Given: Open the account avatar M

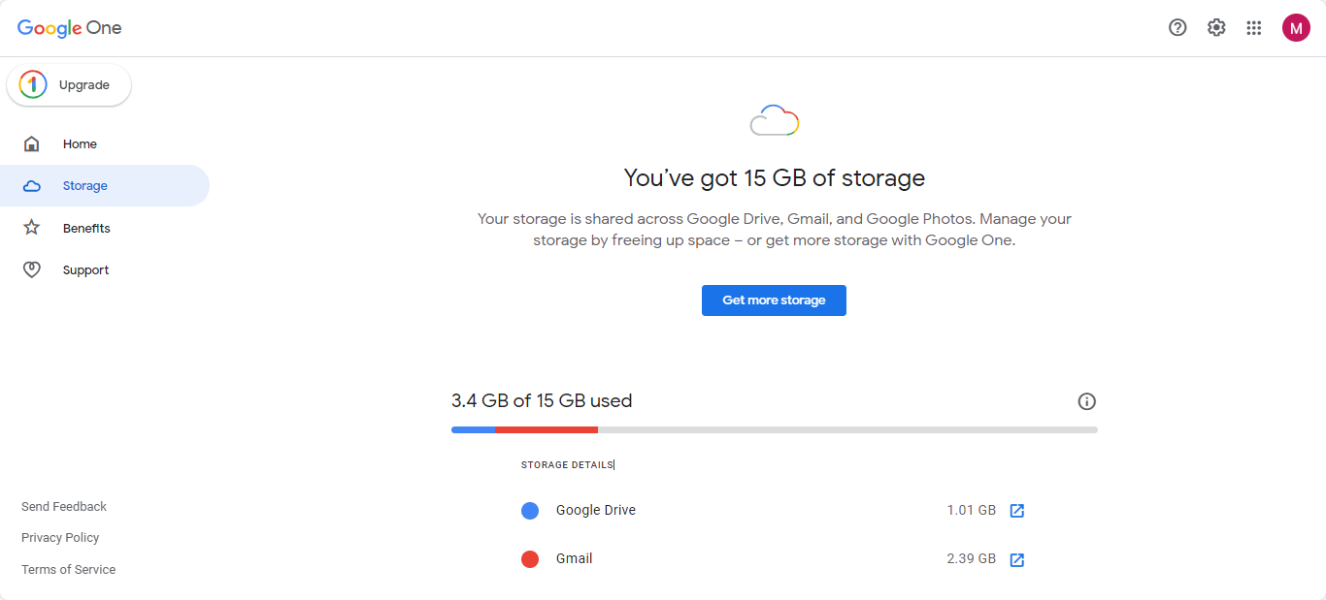Looking at the screenshot, I should point(1296,28).
